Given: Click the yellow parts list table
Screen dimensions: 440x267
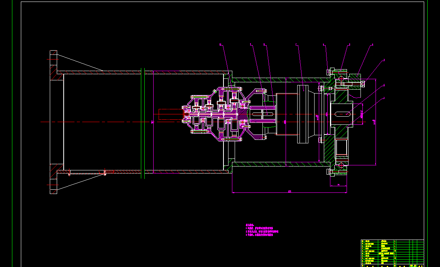Looking at the screenshot, I should 392,253.
